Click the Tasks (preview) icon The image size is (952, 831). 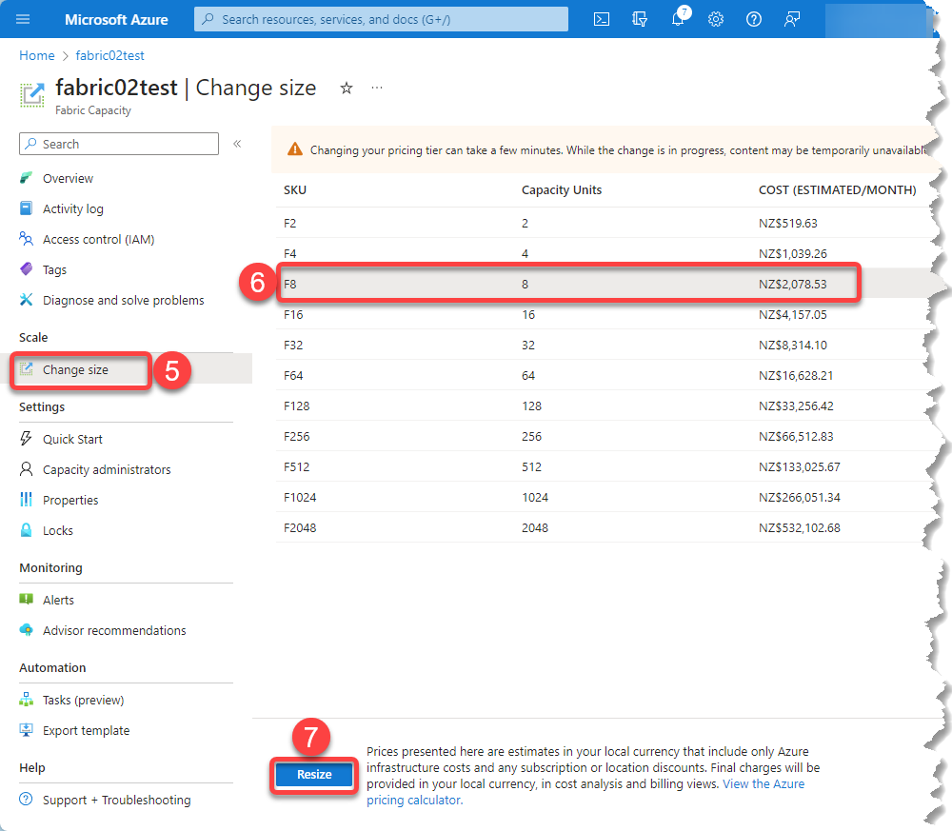click(x=26, y=700)
